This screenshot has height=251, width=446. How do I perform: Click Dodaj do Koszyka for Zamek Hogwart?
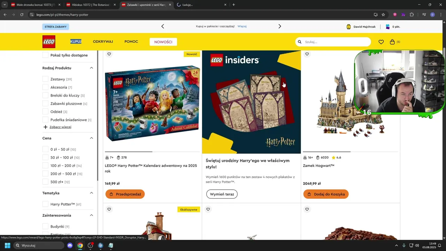pos(326,194)
